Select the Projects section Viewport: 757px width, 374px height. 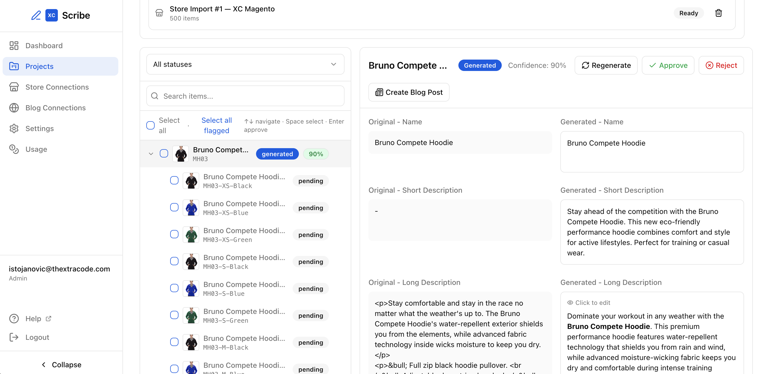click(39, 66)
